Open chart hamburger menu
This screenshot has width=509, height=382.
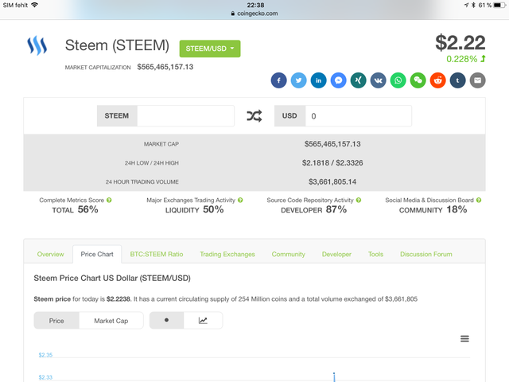click(x=464, y=339)
